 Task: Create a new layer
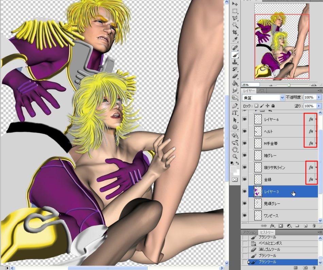306,226
